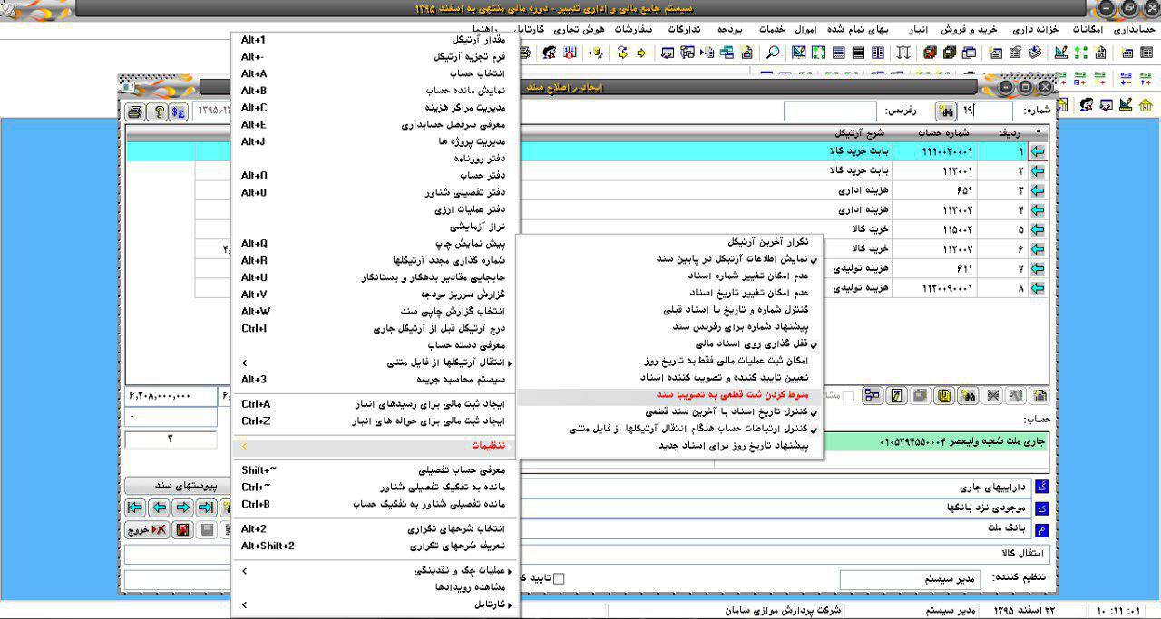1161x619 pixels.
Task: Click شرکت پردازش موازی سامان in status bar
Action: point(784,611)
